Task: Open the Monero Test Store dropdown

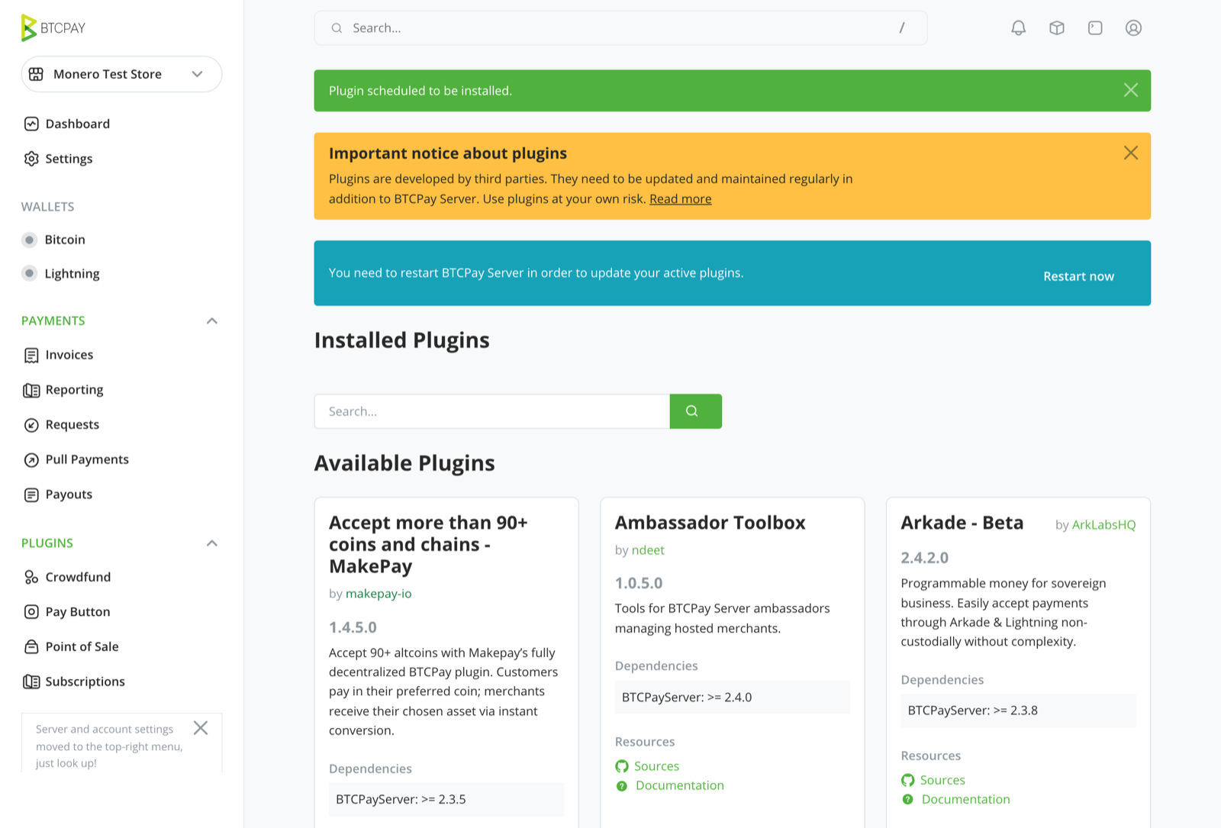Action: click(122, 74)
